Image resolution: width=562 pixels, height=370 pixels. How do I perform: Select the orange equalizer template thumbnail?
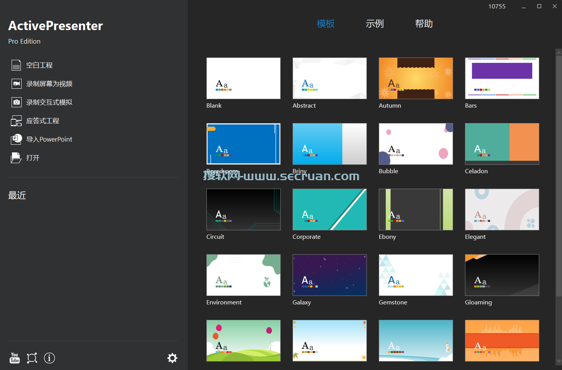[502, 341]
